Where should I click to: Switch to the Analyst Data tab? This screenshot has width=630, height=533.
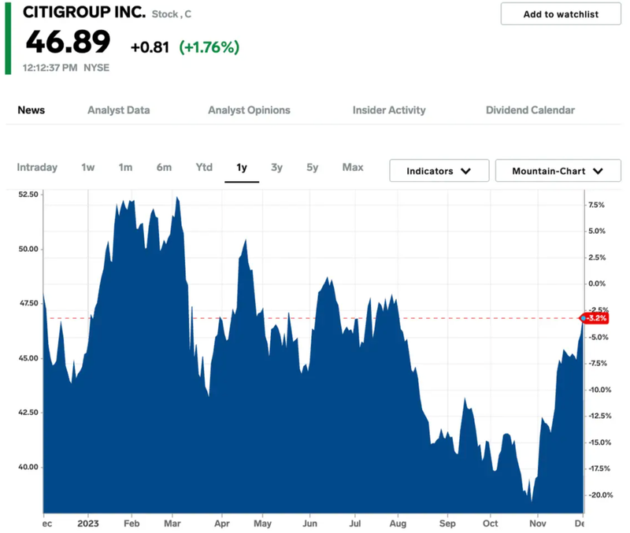point(119,110)
